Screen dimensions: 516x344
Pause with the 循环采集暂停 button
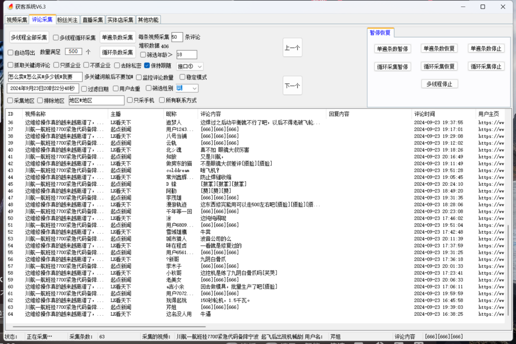tap(393, 66)
